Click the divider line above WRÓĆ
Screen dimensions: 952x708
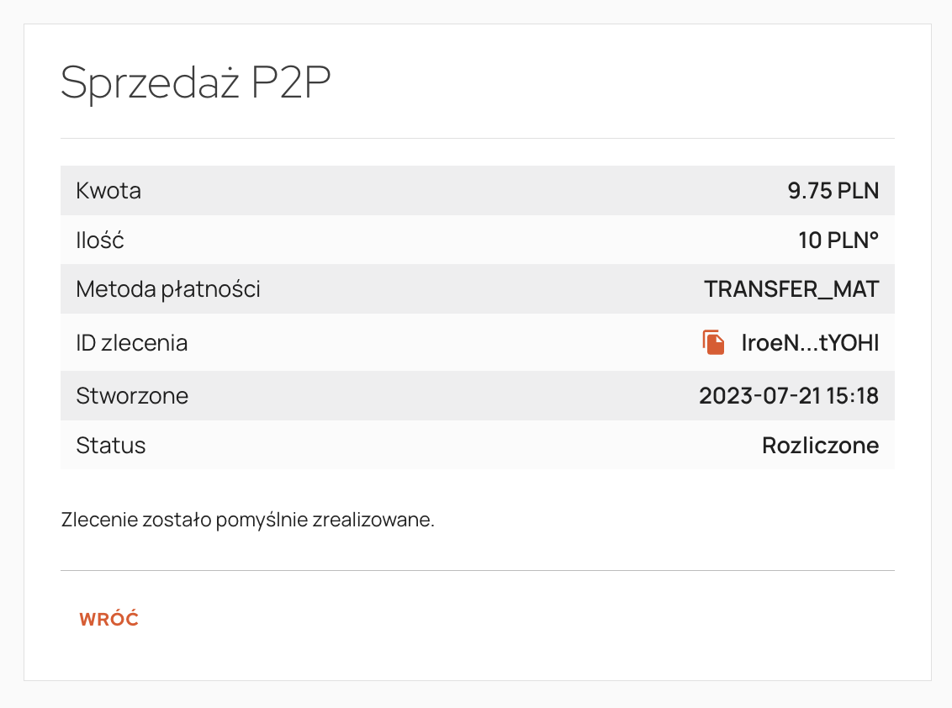[x=477, y=571]
